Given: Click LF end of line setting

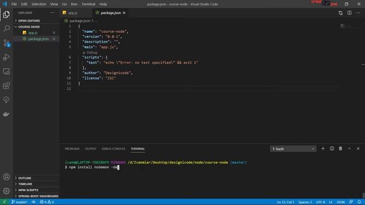Looking at the screenshot, I should point(331,202).
